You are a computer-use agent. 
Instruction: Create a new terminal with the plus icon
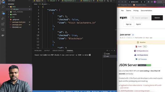(x=107, y=51)
